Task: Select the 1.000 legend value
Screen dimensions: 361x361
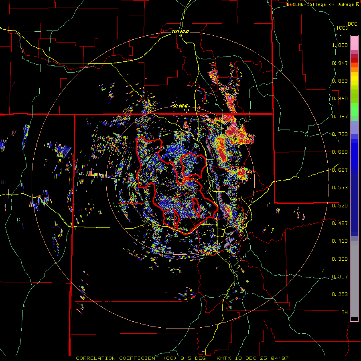Action: coord(340,45)
